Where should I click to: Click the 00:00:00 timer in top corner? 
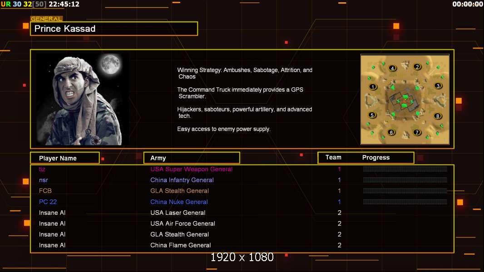coord(467,4)
